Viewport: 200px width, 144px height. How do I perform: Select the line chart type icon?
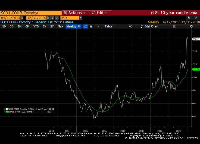pyautogui.click(x=85, y=26)
